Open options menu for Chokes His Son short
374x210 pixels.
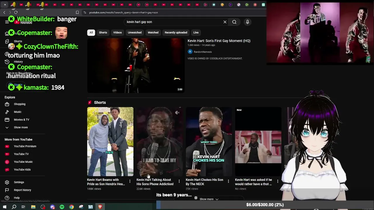coord(228,181)
